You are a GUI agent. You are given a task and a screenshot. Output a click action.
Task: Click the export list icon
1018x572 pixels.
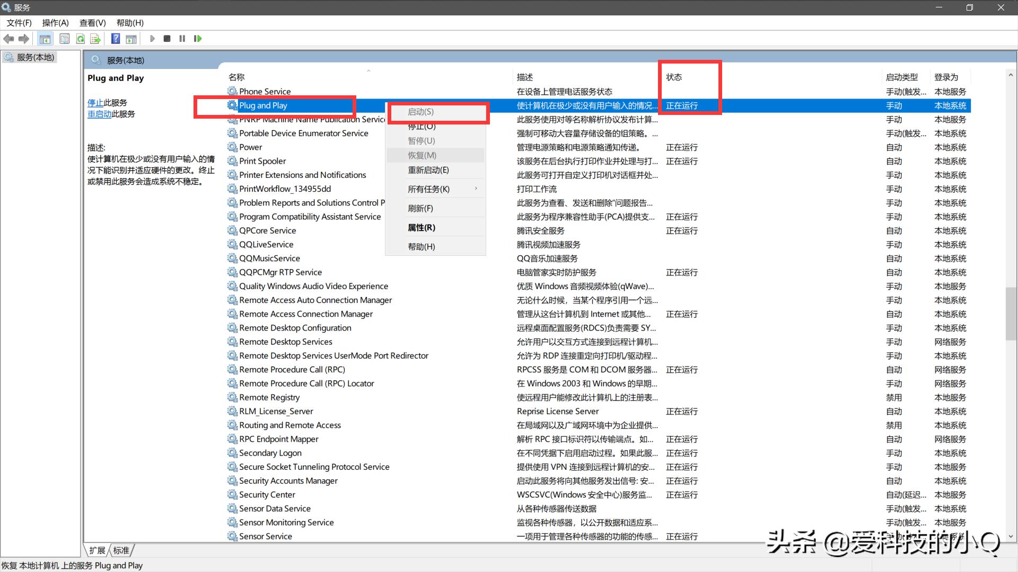pyautogui.click(x=95, y=38)
